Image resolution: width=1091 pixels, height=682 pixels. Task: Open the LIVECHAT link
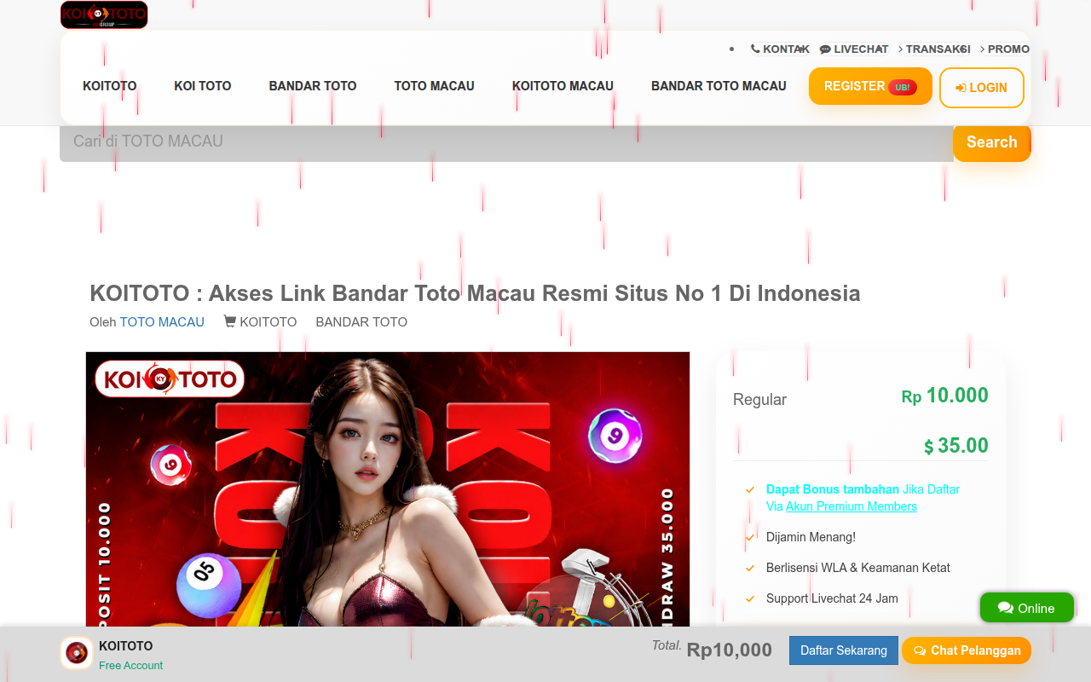pos(854,49)
